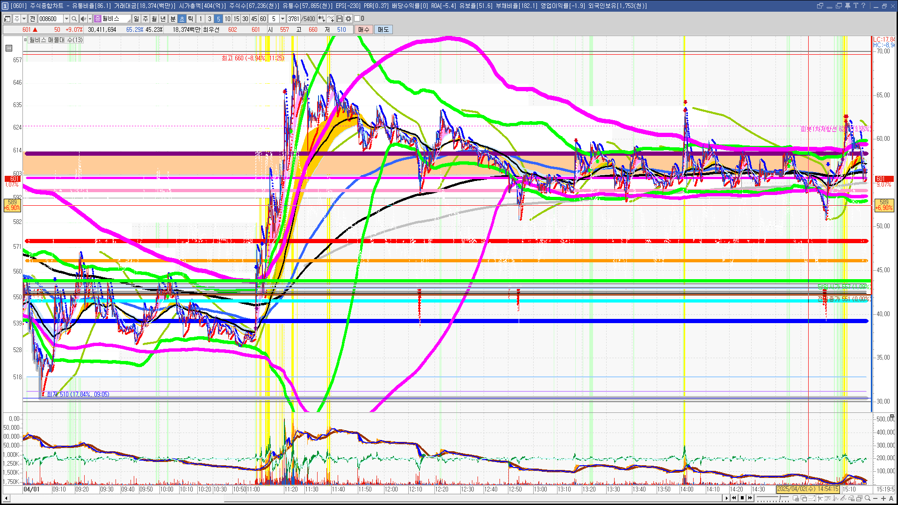Select the 5 interval button
The width and height of the screenshot is (898, 505).
(218, 19)
